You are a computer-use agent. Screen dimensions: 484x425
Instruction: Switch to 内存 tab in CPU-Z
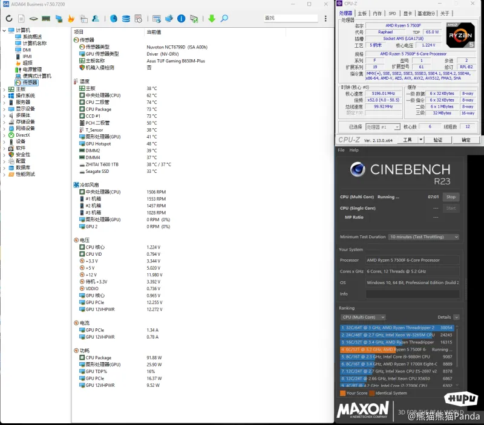[377, 13]
